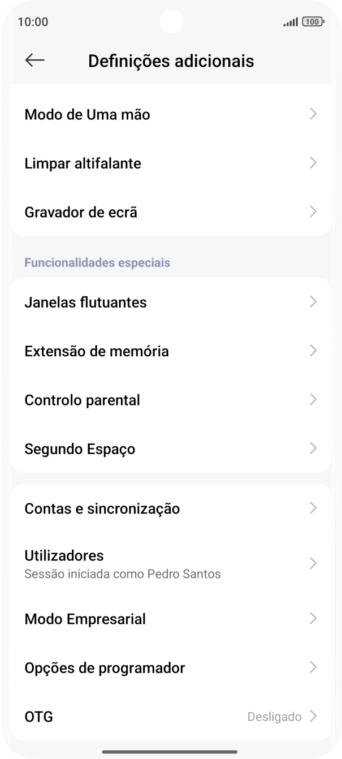Tap the chevron beside OTG Desligado
Screen dimensions: 342x759
tap(313, 716)
